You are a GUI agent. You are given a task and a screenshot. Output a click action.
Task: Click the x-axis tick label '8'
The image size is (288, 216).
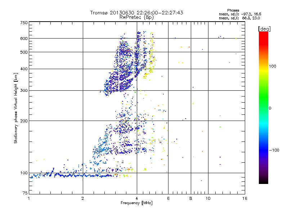191,198
